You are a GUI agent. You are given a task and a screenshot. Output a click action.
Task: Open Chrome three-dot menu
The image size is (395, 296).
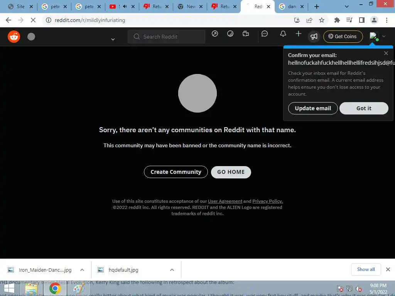(x=387, y=20)
